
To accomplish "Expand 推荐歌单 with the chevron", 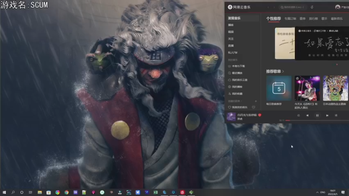I will [x=283, y=71].
